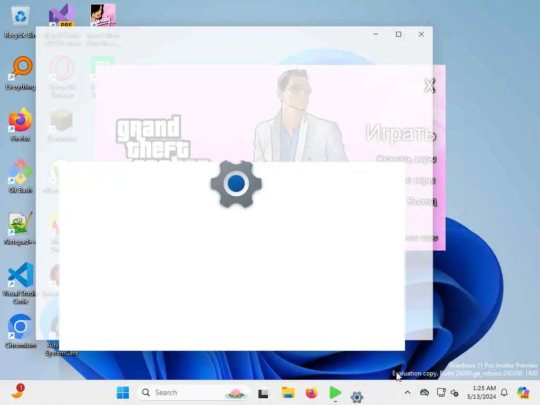Open Firefox from the taskbar
Viewport: 540px width, 405px height.
point(311,392)
